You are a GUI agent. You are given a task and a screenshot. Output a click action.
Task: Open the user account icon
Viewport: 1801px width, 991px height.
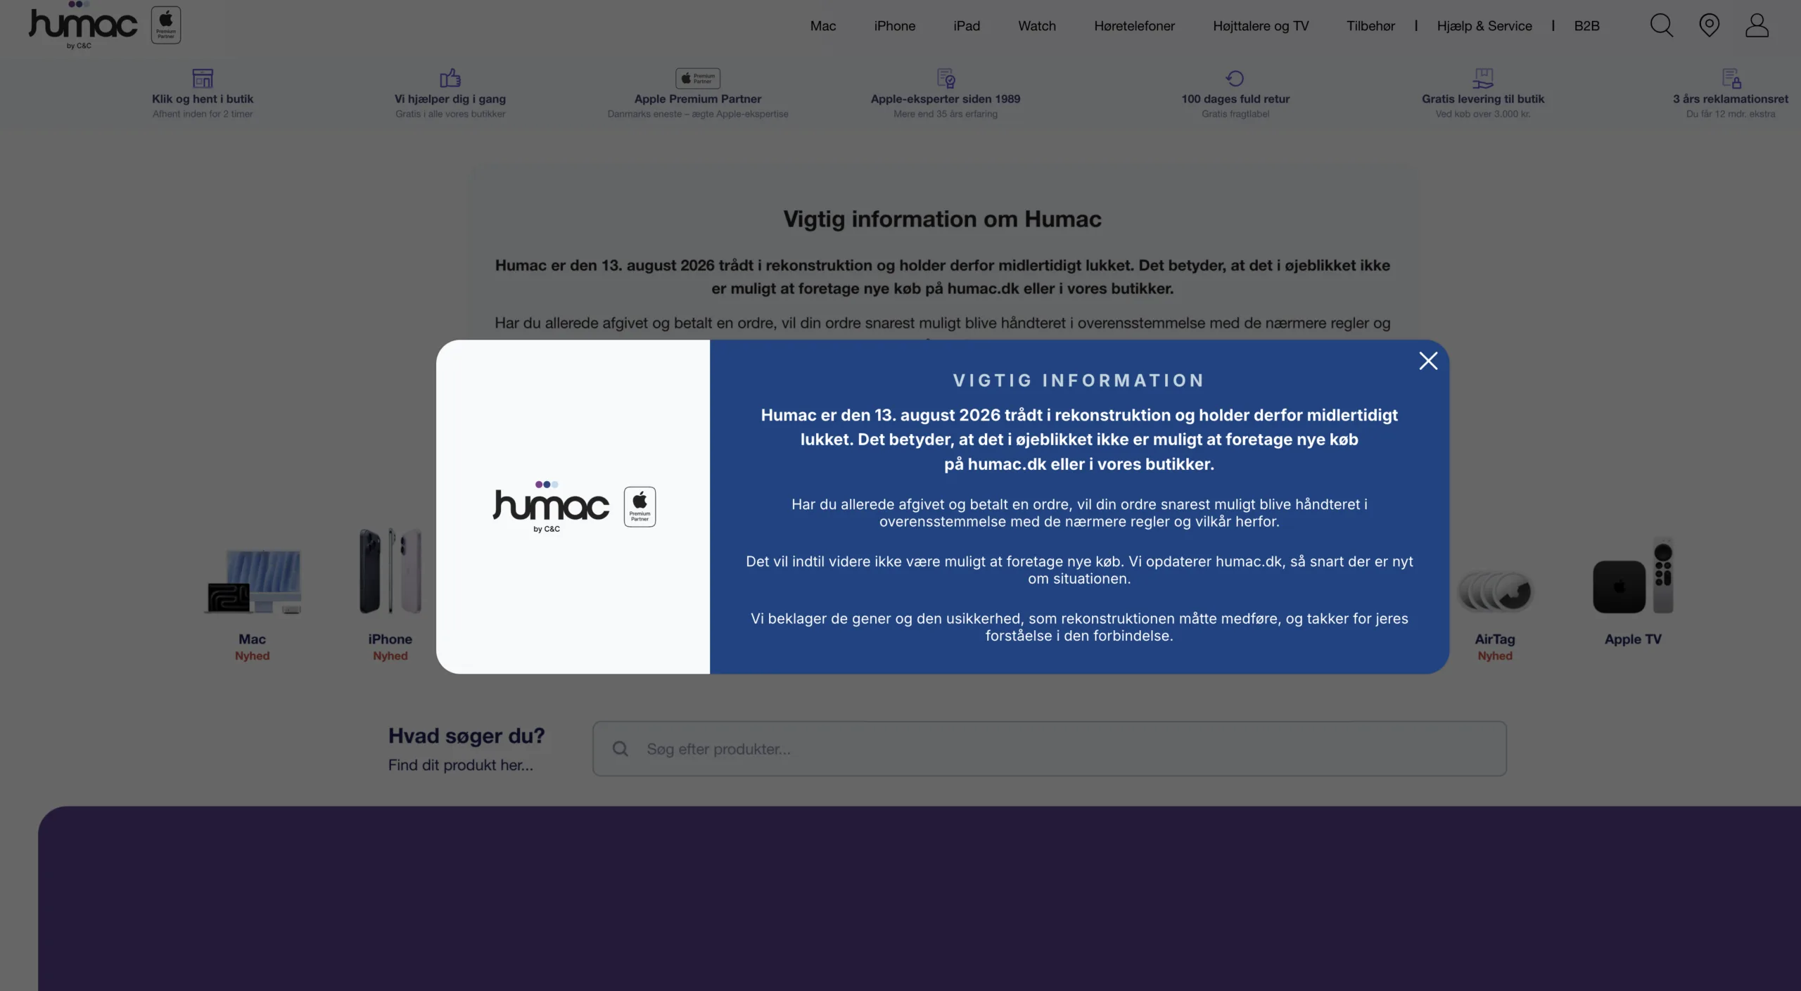coord(1757,25)
